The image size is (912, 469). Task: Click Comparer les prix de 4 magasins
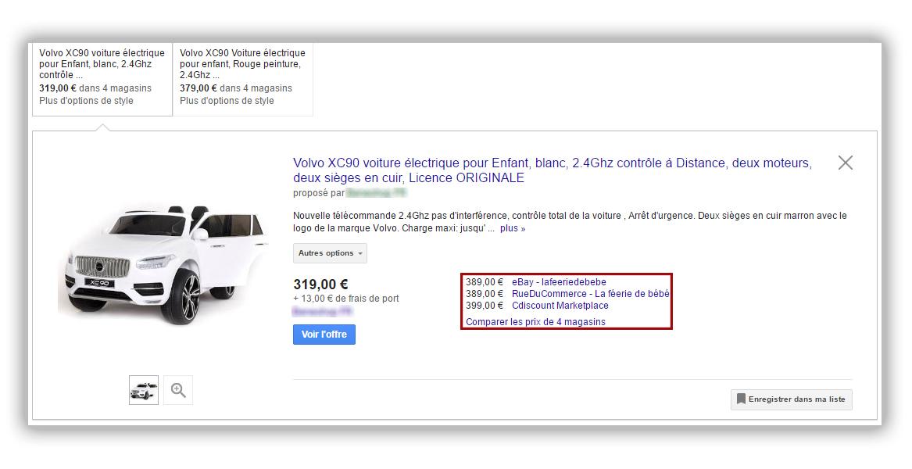pos(535,322)
